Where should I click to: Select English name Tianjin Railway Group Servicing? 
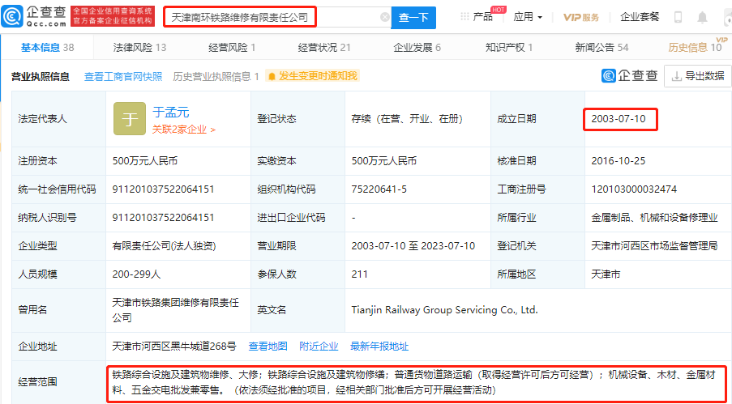click(x=444, y=310)
